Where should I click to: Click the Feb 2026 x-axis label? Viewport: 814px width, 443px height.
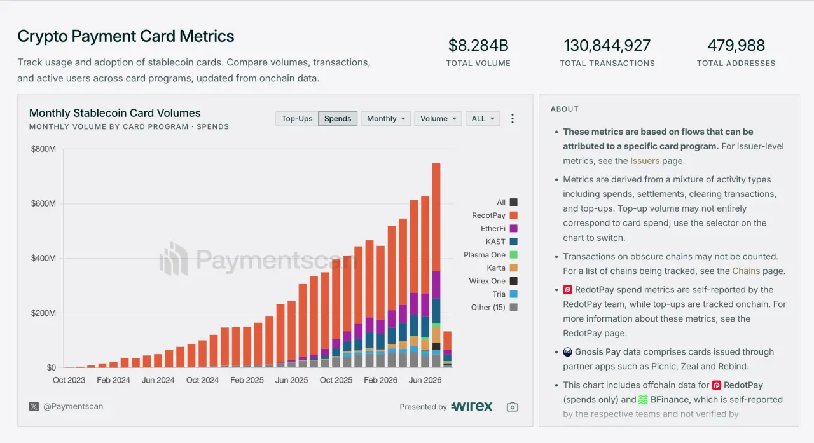381,380
